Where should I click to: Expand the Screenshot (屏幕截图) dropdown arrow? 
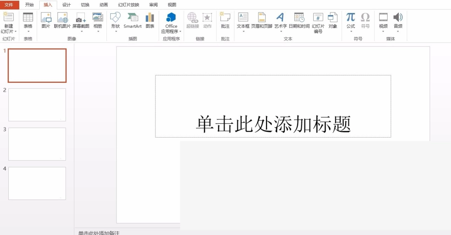pos(81,31)
